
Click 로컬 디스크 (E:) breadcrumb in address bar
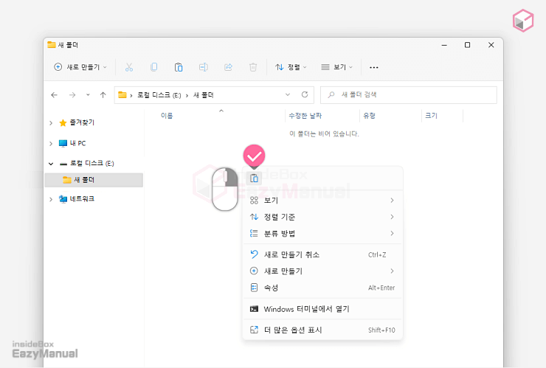[x=159, y=94]
